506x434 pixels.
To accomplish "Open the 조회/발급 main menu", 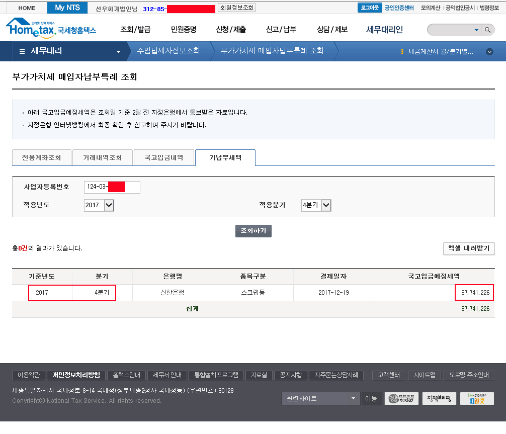I will click(135, 30).
